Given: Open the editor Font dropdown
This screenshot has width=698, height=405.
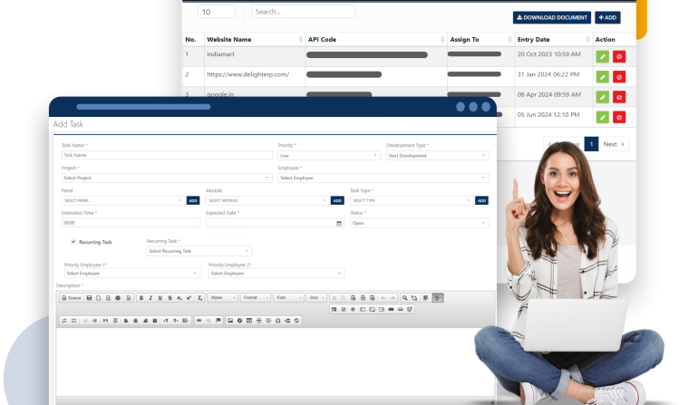Looking at the screenshot, I should [x=288, y=298].
